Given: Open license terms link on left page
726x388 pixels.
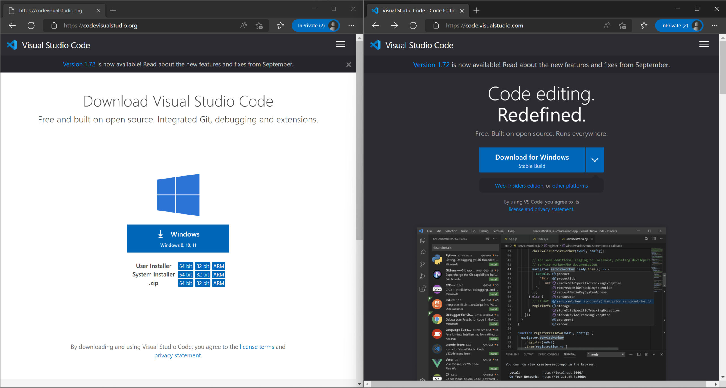Looking at the screenshot, I should [x=257, y=347].
